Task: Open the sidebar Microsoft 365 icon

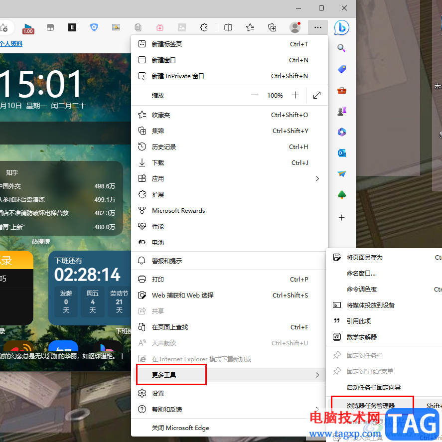Action: (x=342, y=132)
